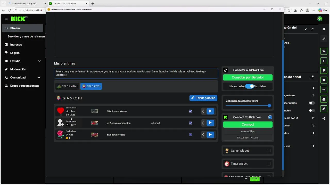
Task: Click the heart Likes trigger icon
Action: click(x=60, y=111)
